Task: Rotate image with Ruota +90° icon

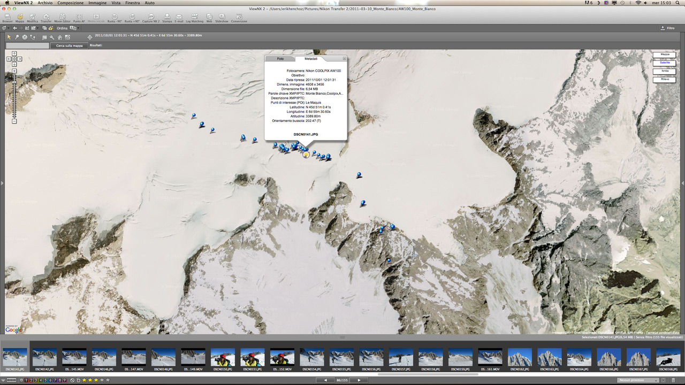Action: pyautogui.click(x=132, y=18)
